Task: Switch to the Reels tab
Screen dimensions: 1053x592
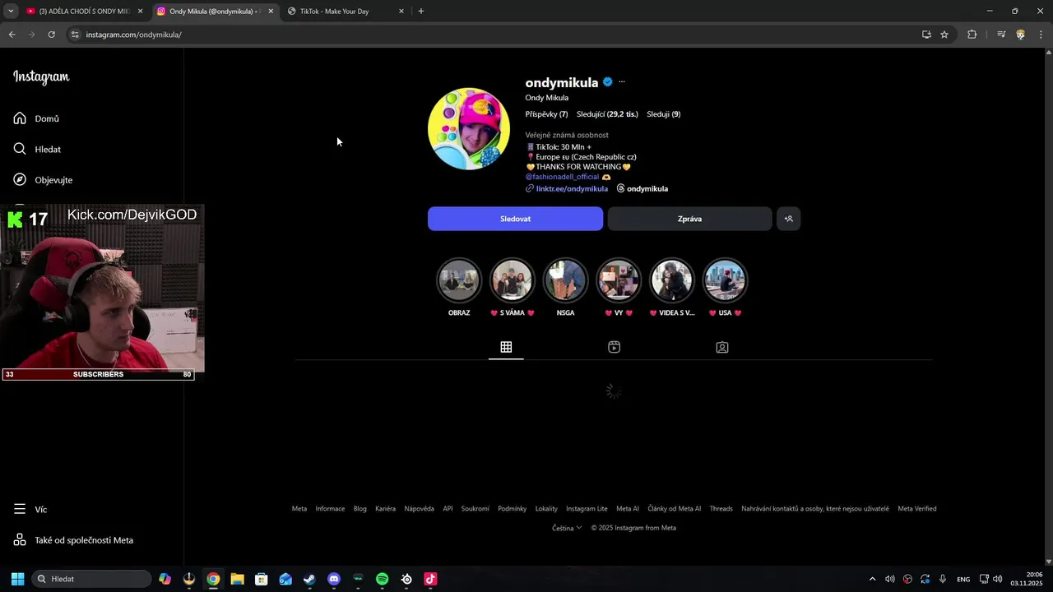Action: [x=614, y=347]
